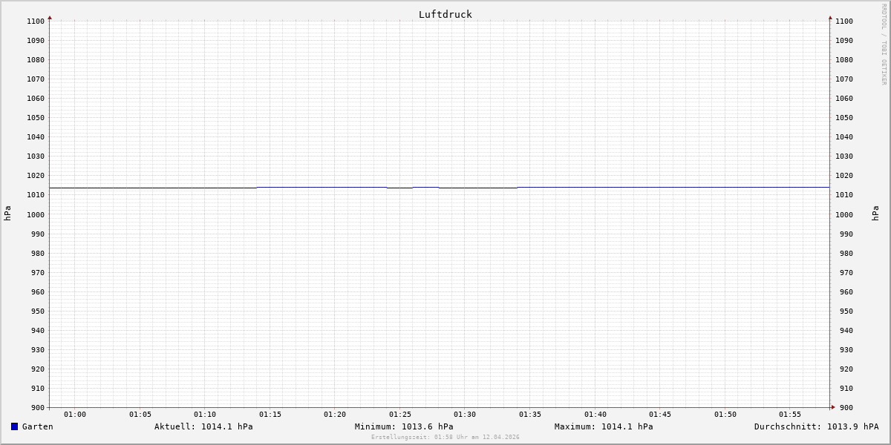Viewport: 891px width, 445px height.
Task: Click the red arrow atop the right axis
Action: pyautogui.click(x=830, y=17)
